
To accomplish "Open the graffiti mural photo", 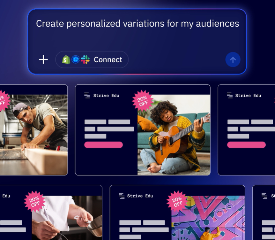I will (x=208, y=218).
